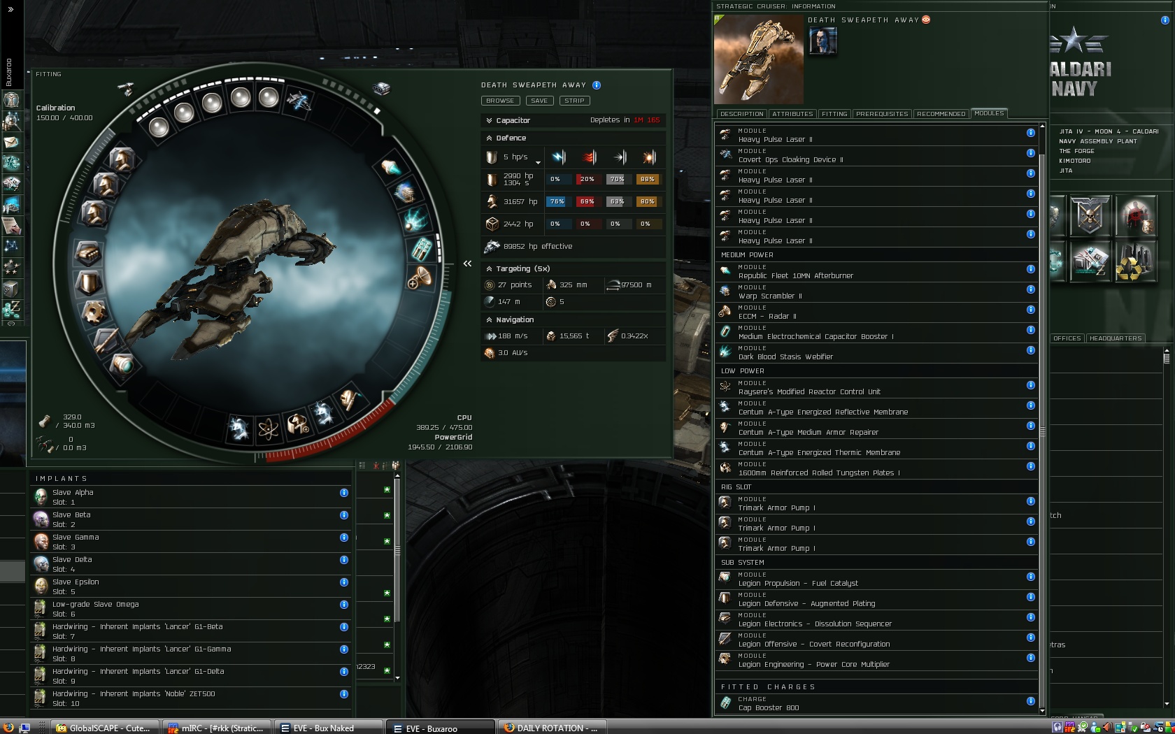Open the wallet icon with Z in sidebar
Screen dimensions: 1175x734
click(11, 308)
